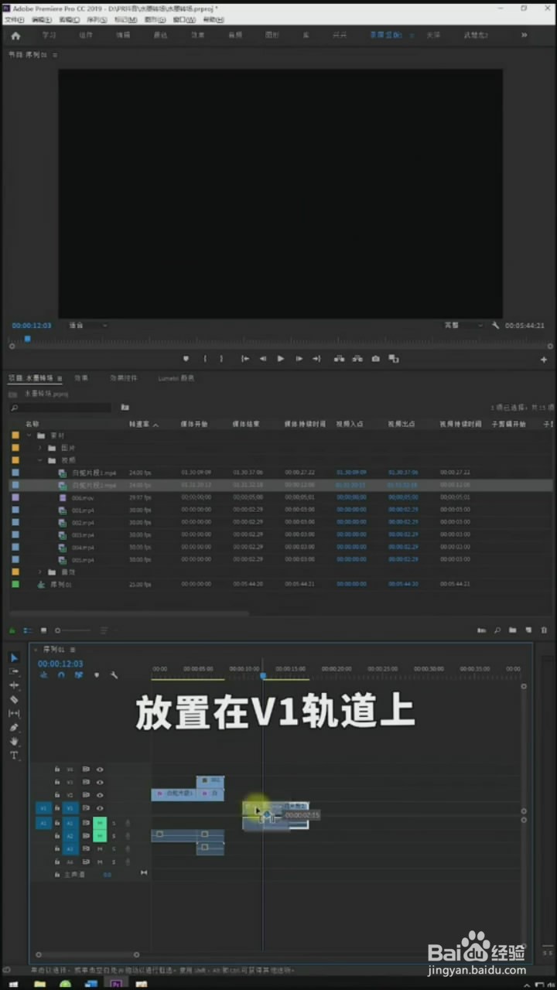Go to In point in Program monitor

point(244,359)
